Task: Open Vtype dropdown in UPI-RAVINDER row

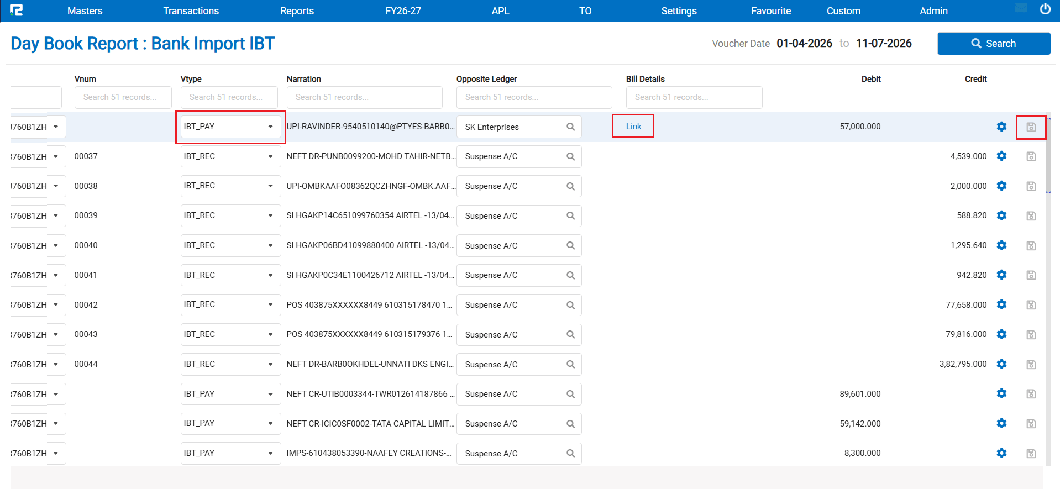Action: coord(230,127)
